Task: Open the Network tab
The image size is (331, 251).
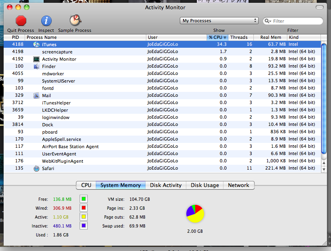Action: coord(238,185)
